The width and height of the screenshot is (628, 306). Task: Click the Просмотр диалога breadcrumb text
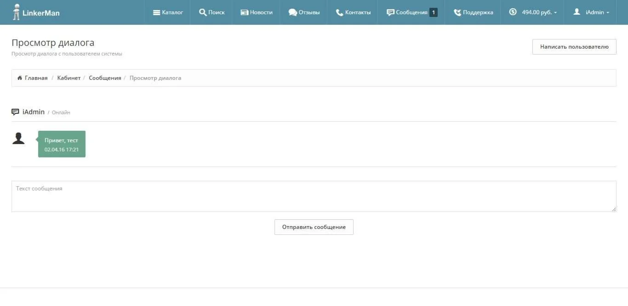point(155,78)
